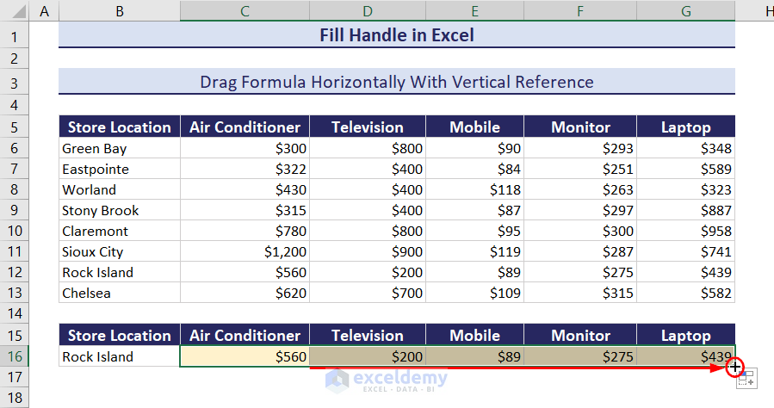
Task: Click the Television header in row 15
Action: tap(368, 336)
